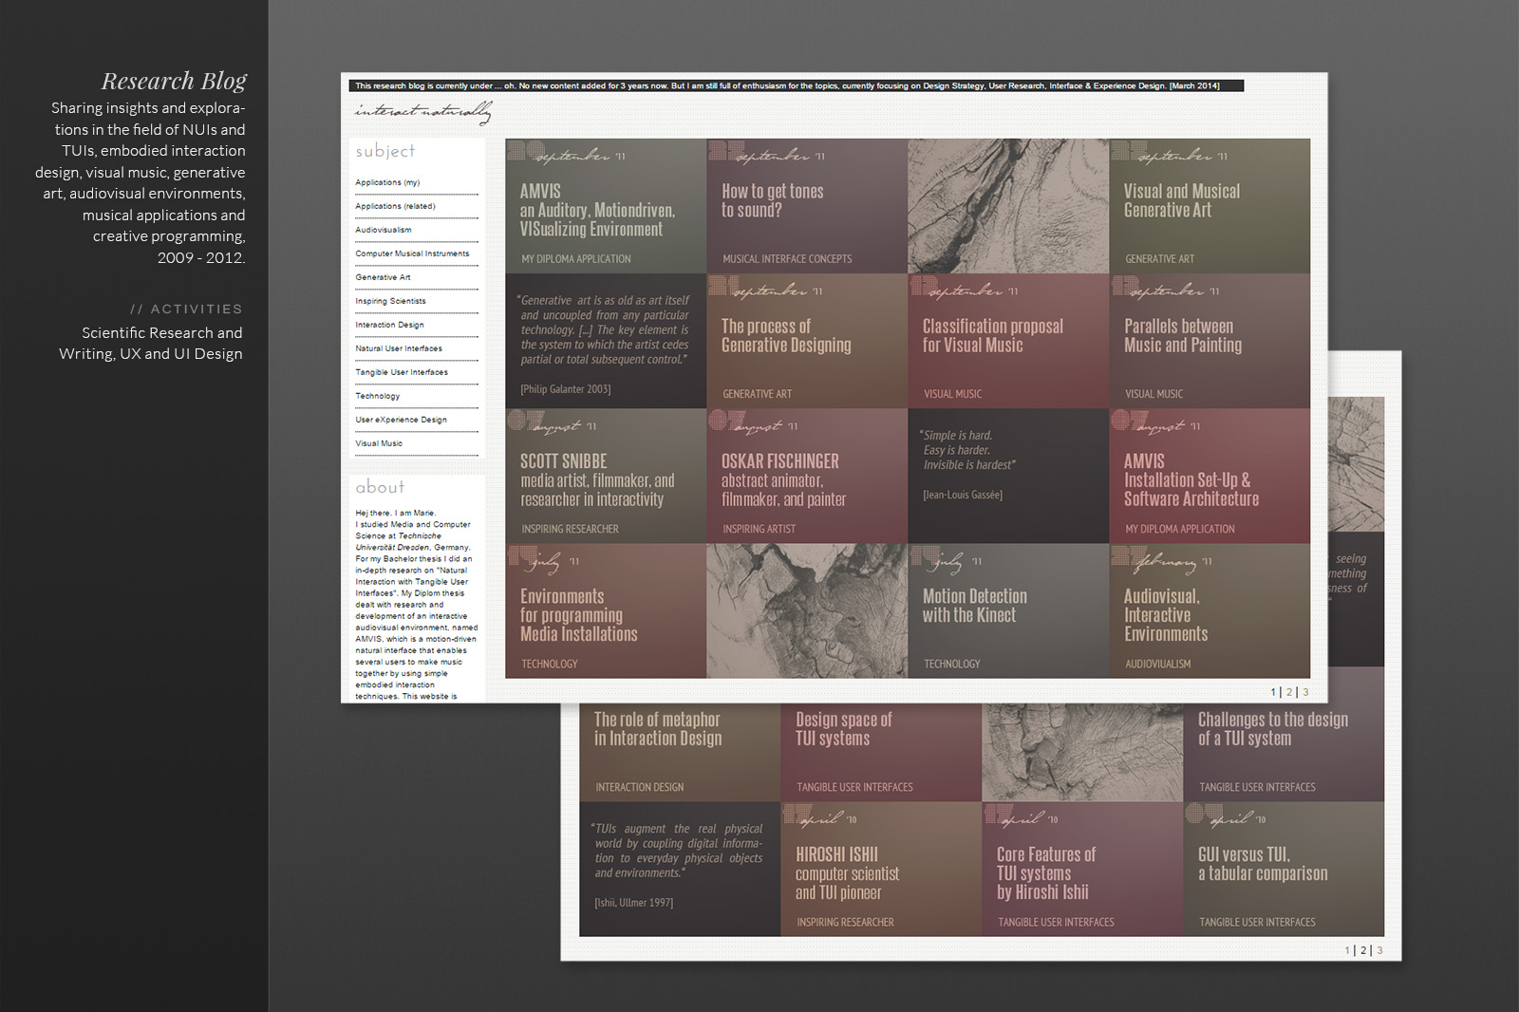The image size is (1519, 1012).
Task: Open 'Design space of TUI systems' post
Action: click(881, 752)
